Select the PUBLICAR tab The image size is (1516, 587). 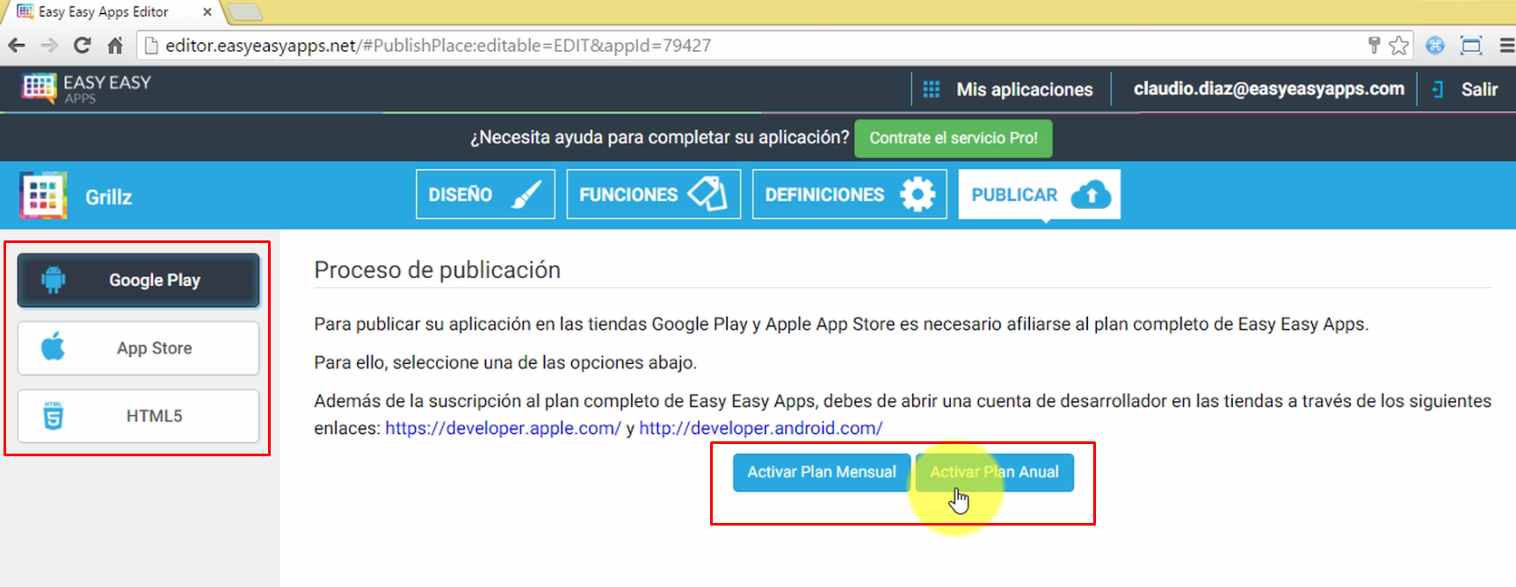pos(1039,194)
